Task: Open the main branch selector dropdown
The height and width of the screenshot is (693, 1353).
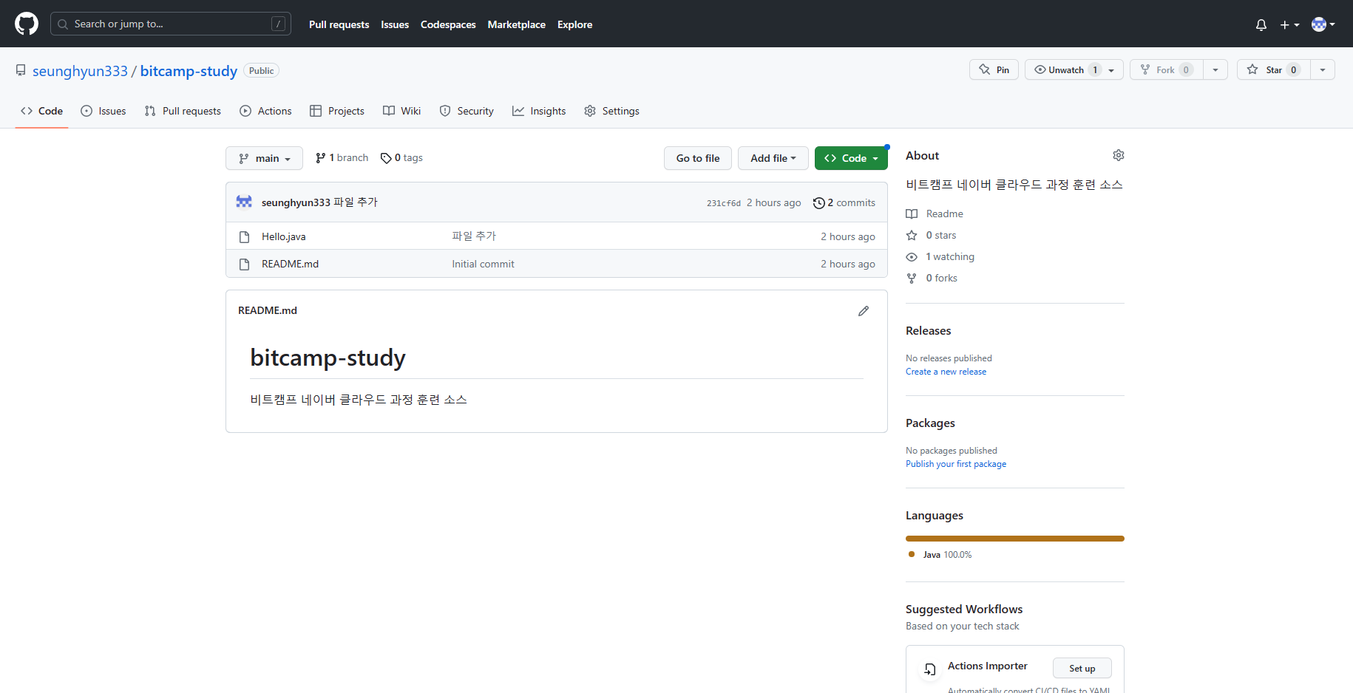Action: click(x=264, y=158)
